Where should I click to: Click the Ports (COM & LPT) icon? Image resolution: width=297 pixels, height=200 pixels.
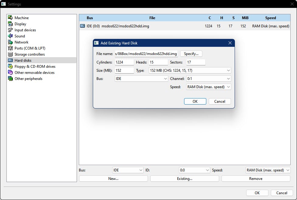10,48
